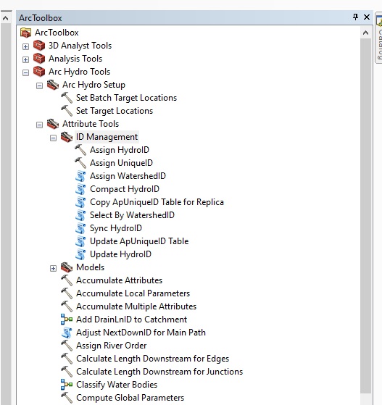This screenshot has width=382, height=405.
Task: Click the Calculate Length Downstream for Edges icon
Action: [67, 359]
